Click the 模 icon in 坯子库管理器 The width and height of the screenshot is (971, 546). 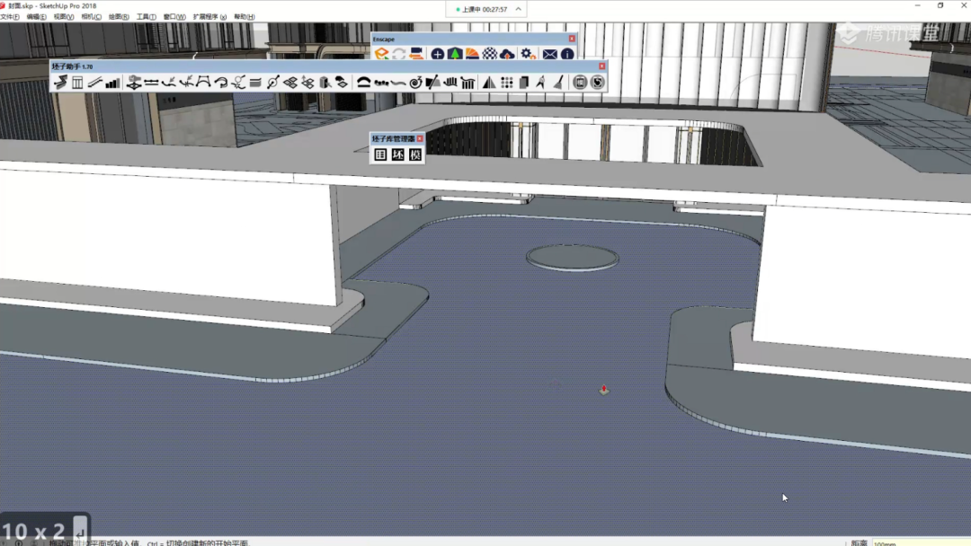[x=414, y=154]
